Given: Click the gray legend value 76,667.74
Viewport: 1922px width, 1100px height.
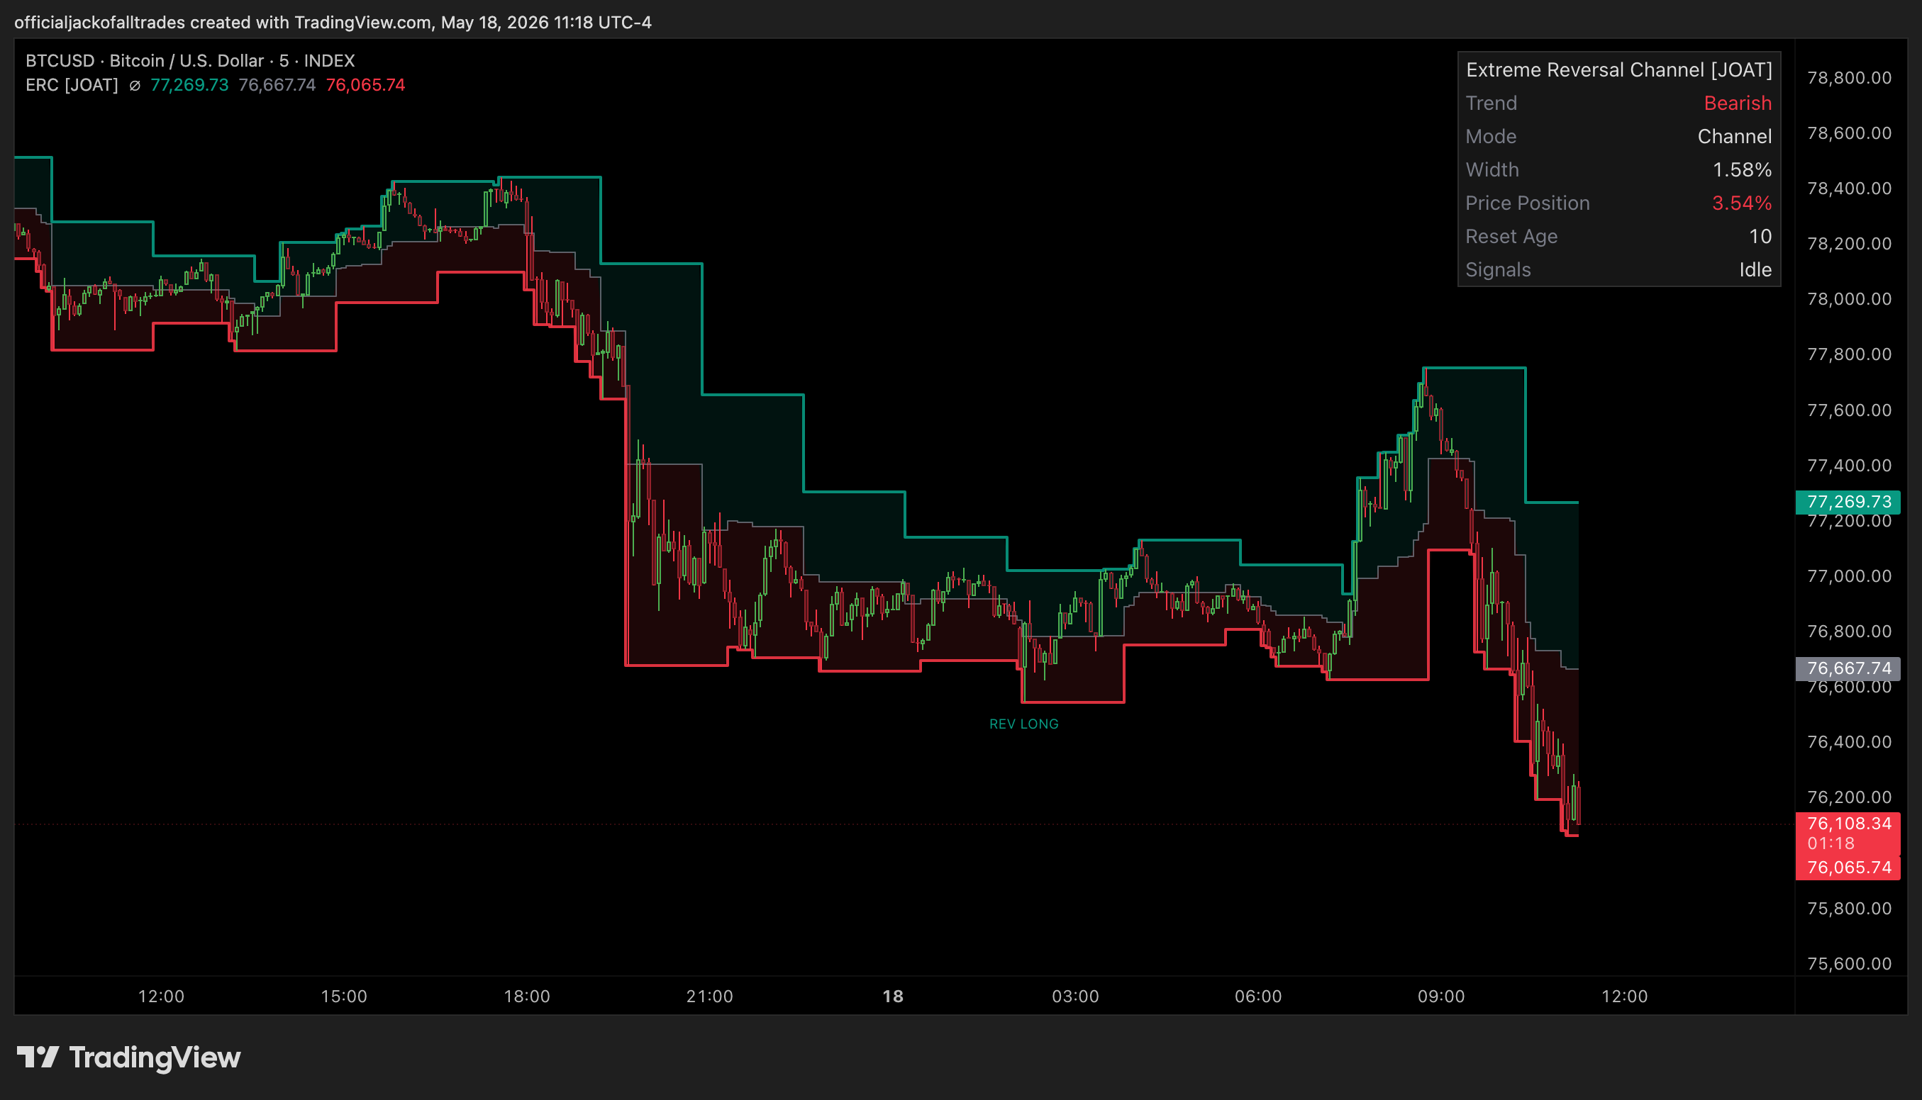Looking at the screenshot, I should (277, 84).
